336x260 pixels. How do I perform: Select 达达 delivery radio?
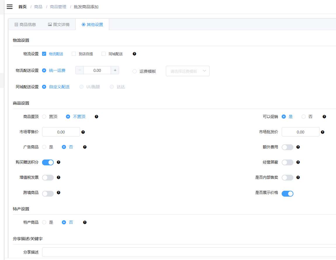coord(112,87)
